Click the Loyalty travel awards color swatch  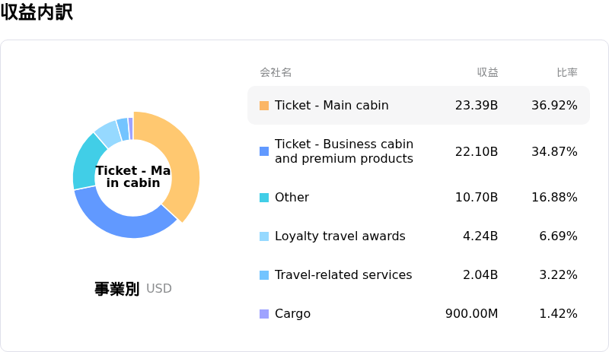tap(264, 236)
